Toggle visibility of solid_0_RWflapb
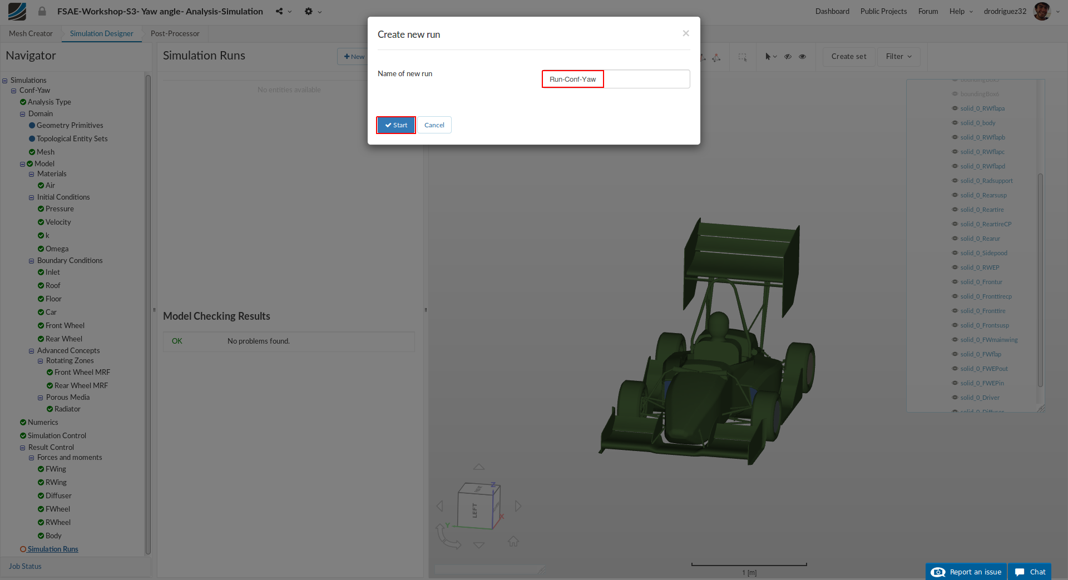The height and width of the screenshot is (580, 1068). [955, 137]
